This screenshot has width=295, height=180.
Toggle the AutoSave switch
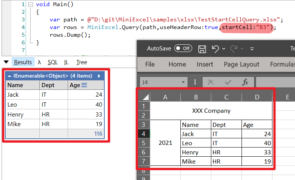[183, 49]
